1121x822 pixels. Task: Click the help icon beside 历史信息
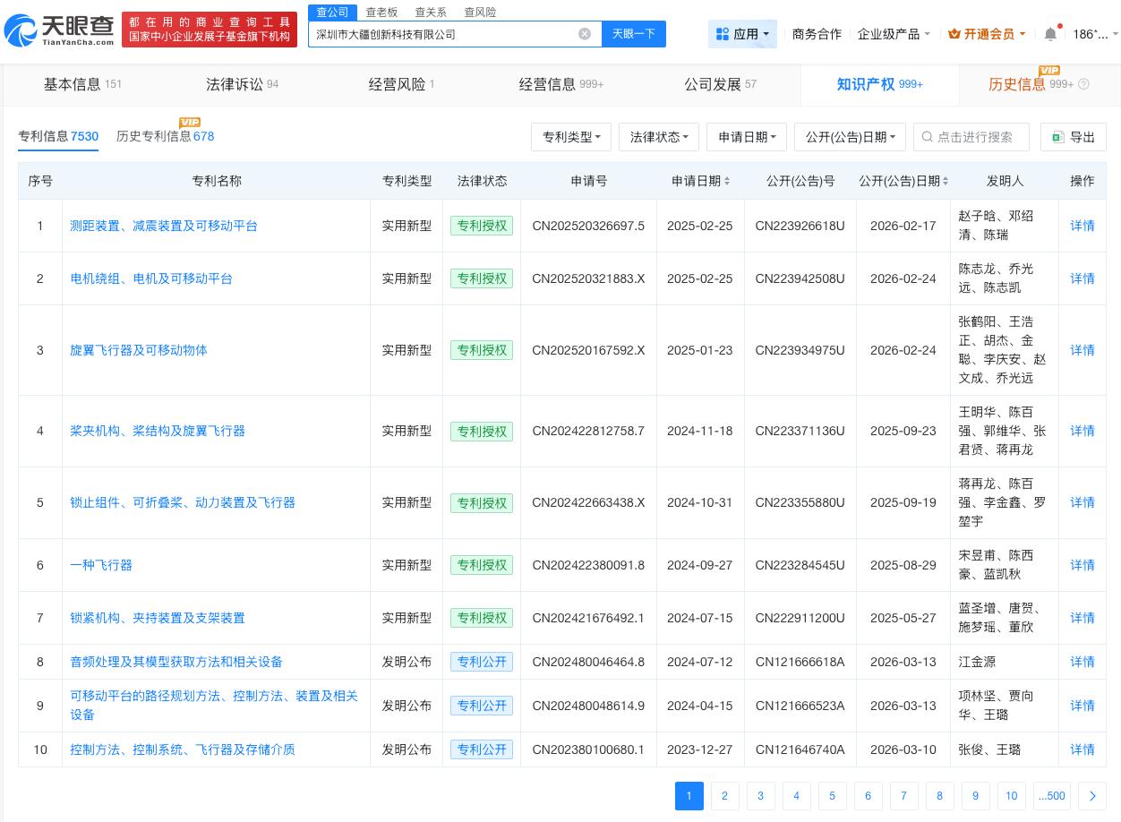click(1083, 84)
